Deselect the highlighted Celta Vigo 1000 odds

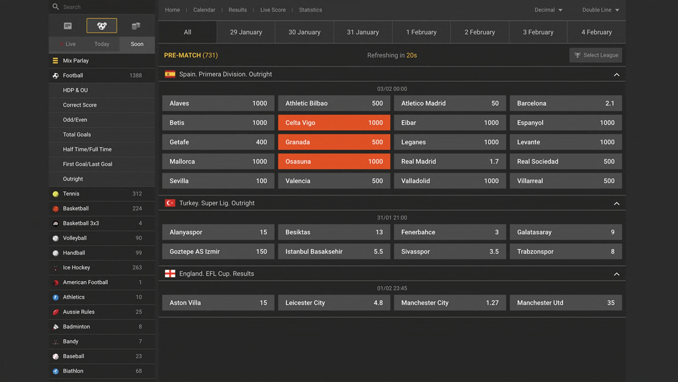point(334,122)
